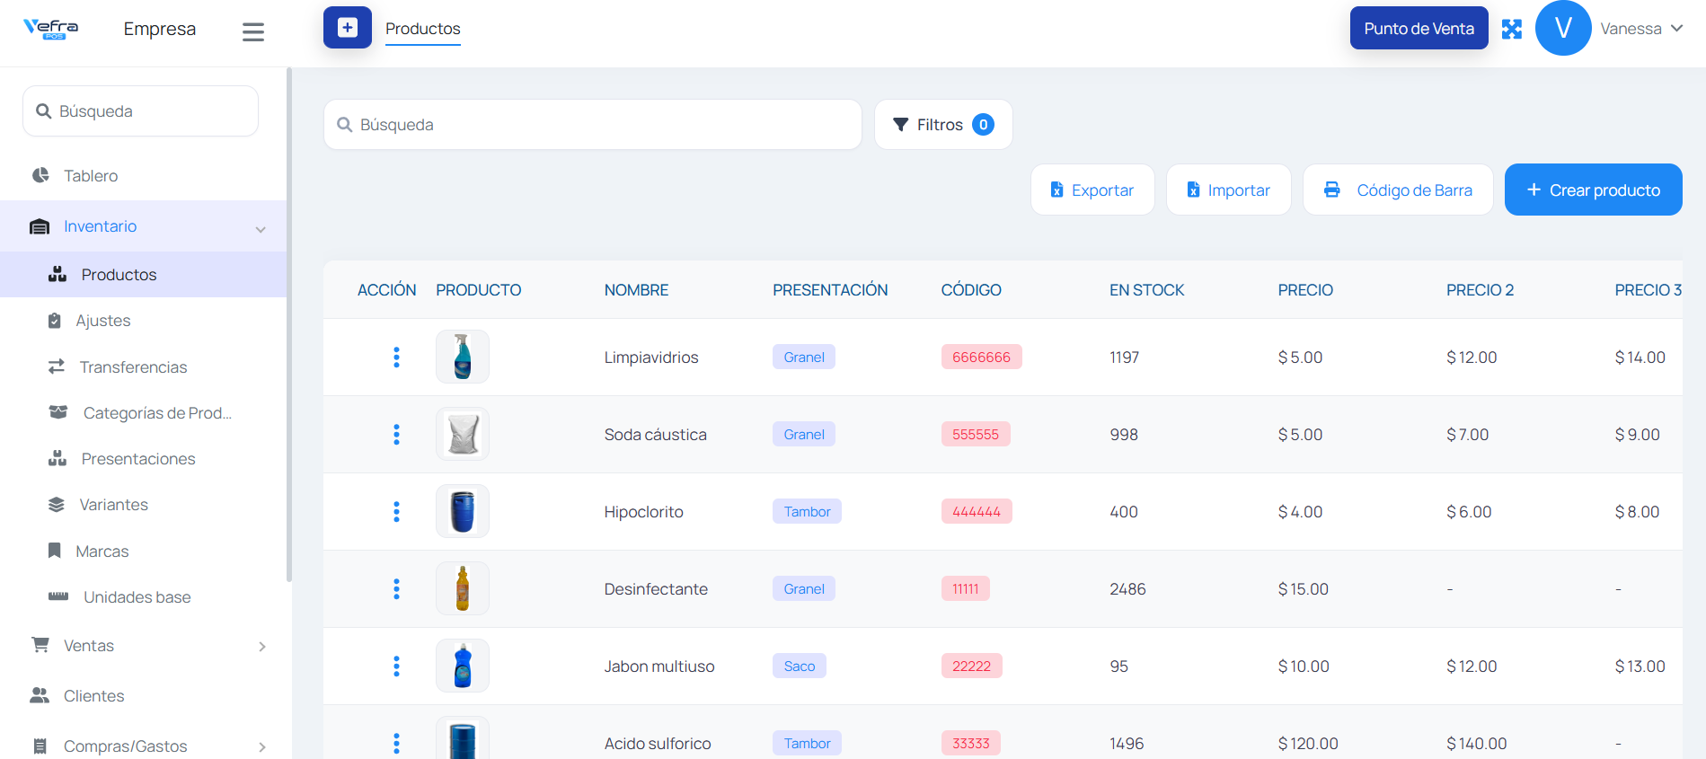This screenshot has height=759, width=1706.
Task: Click the Exportar button
Action: click(1092, 190)
